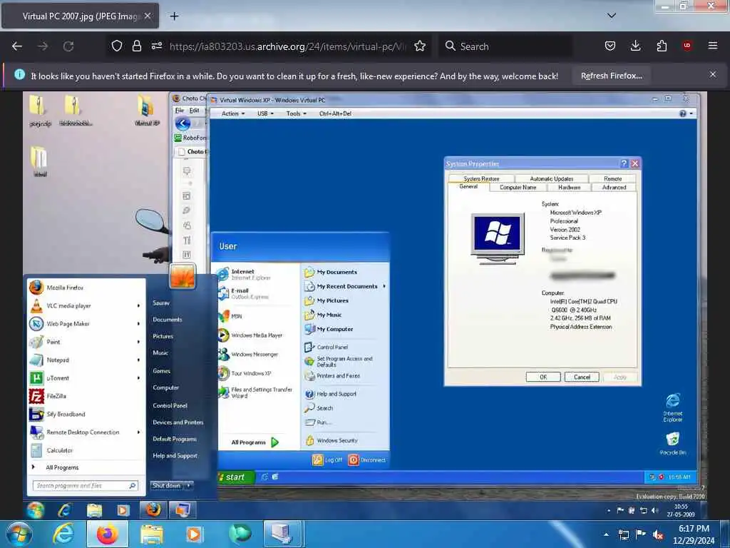The image size is (730, 548).
Task: Select the Virtual PC 2007.jpg tab
Action: [x=80, y=16]
